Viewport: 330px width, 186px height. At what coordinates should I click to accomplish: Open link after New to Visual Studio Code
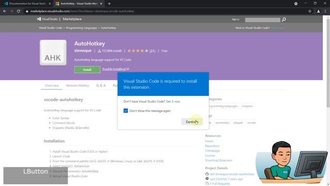277,28
